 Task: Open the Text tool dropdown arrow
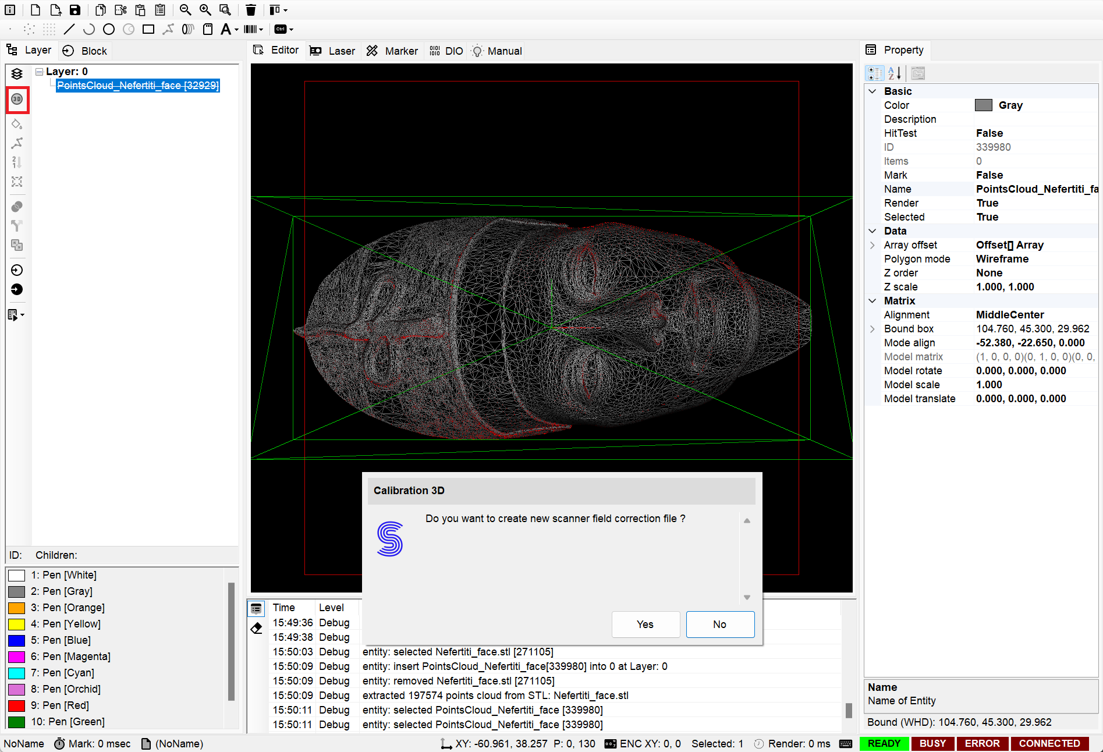(x=236, y=30)
